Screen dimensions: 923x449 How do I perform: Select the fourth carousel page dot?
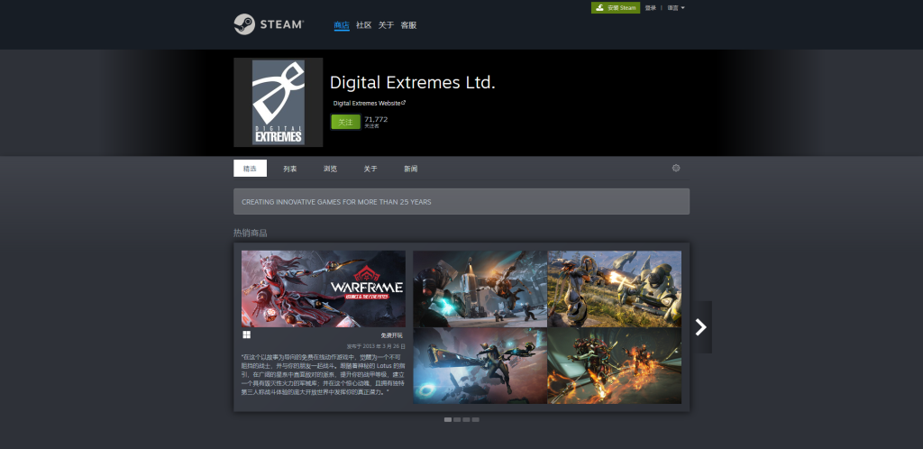(476, 419)
